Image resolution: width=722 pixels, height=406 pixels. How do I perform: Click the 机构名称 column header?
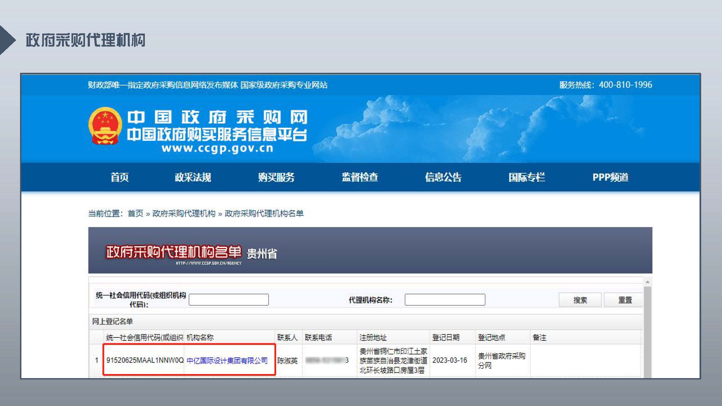[x=200, y=337]
